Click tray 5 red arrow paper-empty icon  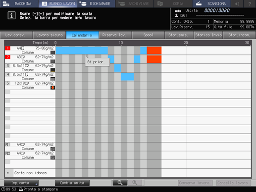[x=52, y=88]
